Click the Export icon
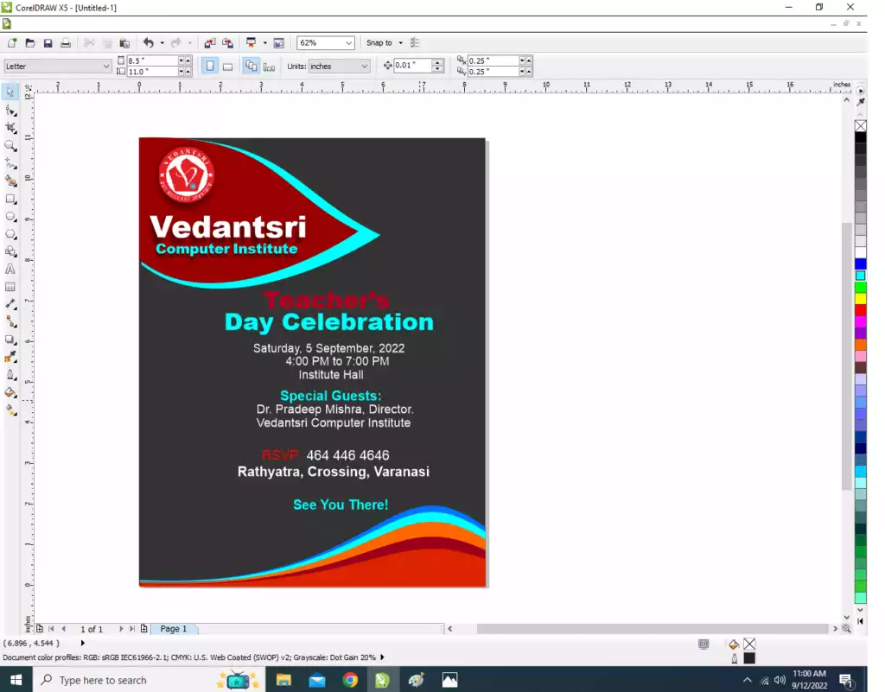The height and width of the screenshot is (692, 885). (x=228, y=43)
